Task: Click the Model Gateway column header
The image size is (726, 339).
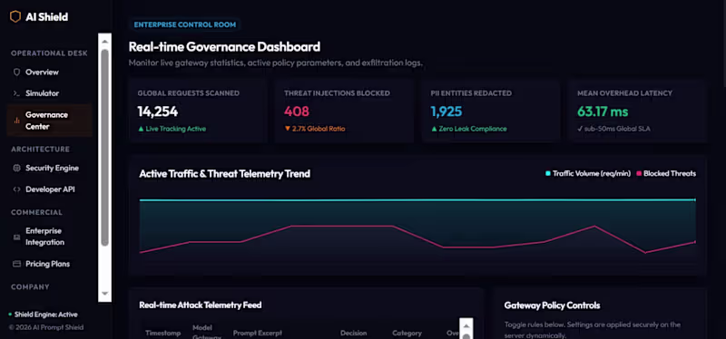Action: [207, 333]
